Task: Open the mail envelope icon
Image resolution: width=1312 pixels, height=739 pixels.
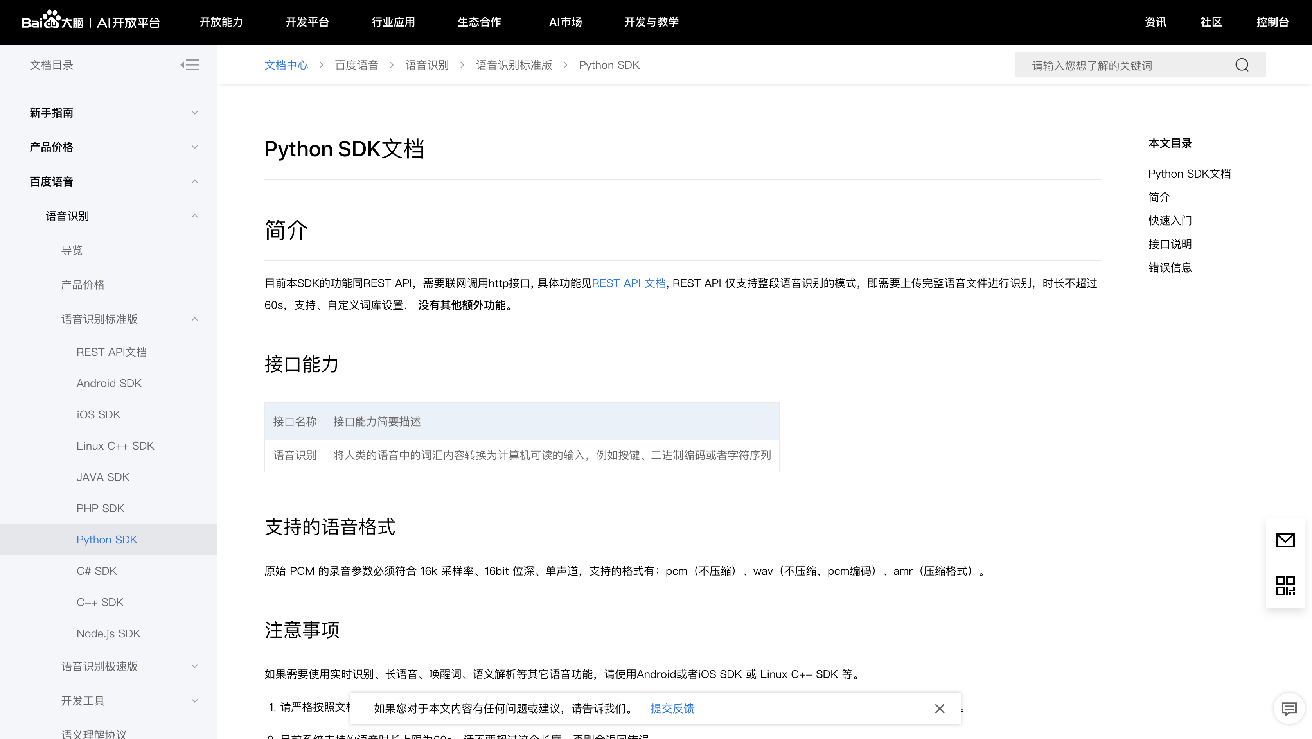Action: 1285,540
